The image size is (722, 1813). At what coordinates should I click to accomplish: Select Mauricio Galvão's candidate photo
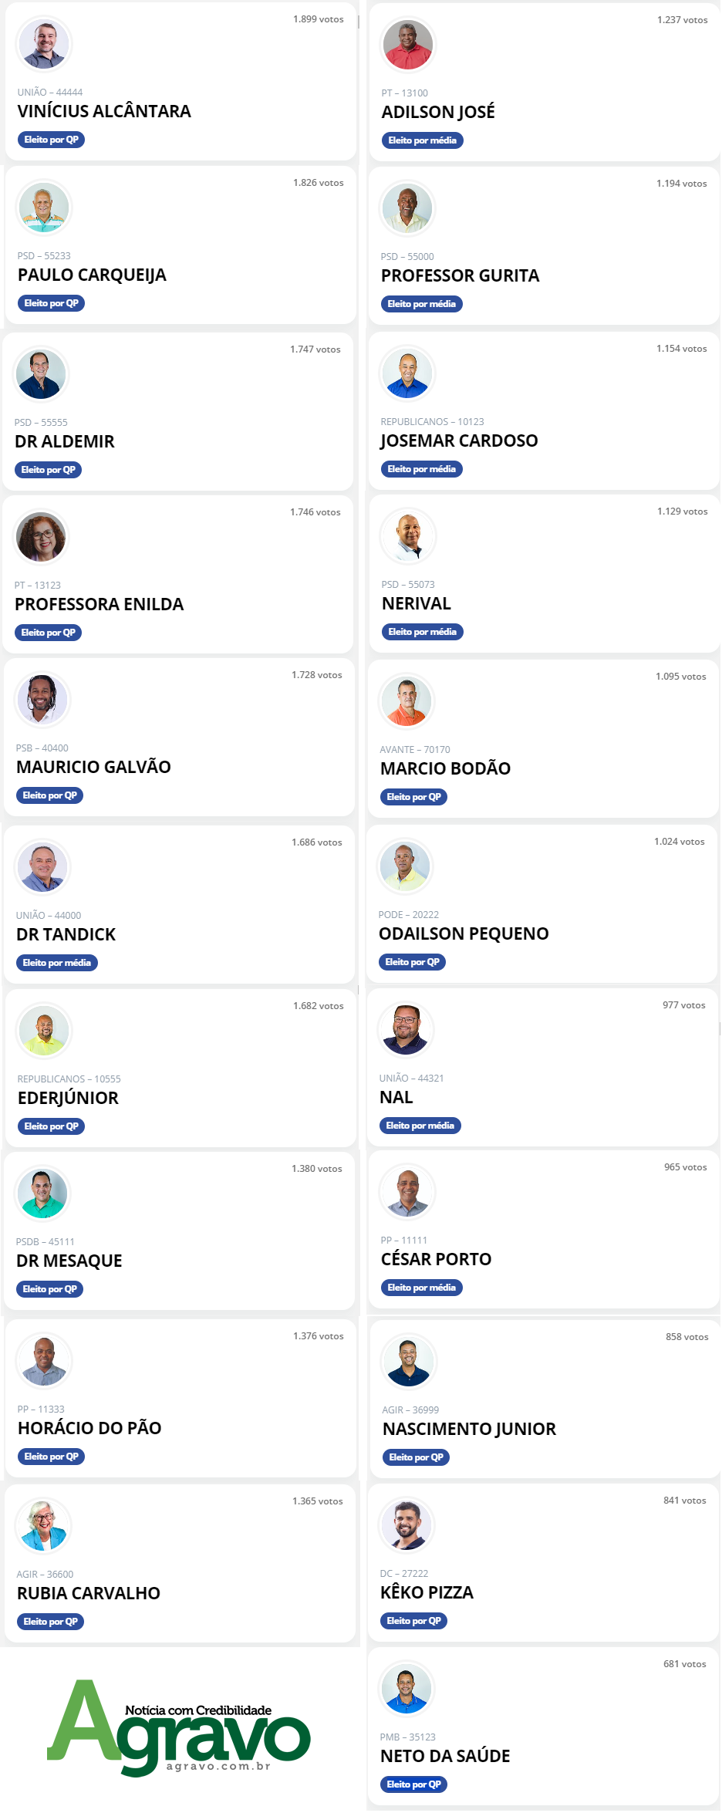tap(42, 700)
